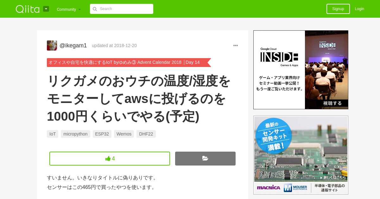Image resolution: width=380 pixels, height=199 pixels.
Task: Open the sensor kit Macnica Mouser ad
Action: (x=301, y=155)
